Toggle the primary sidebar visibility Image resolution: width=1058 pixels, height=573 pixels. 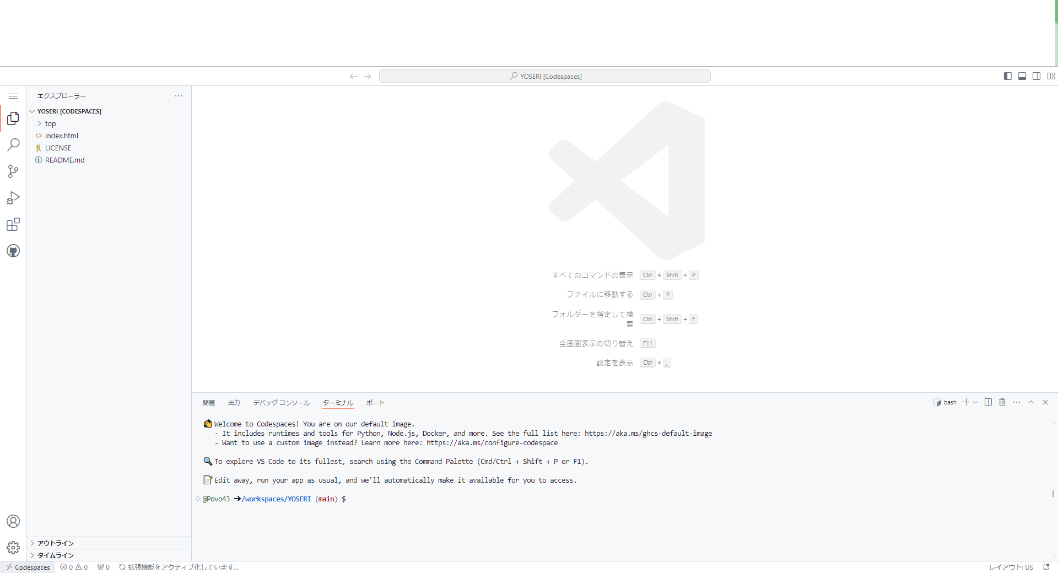click(1008, 76)
